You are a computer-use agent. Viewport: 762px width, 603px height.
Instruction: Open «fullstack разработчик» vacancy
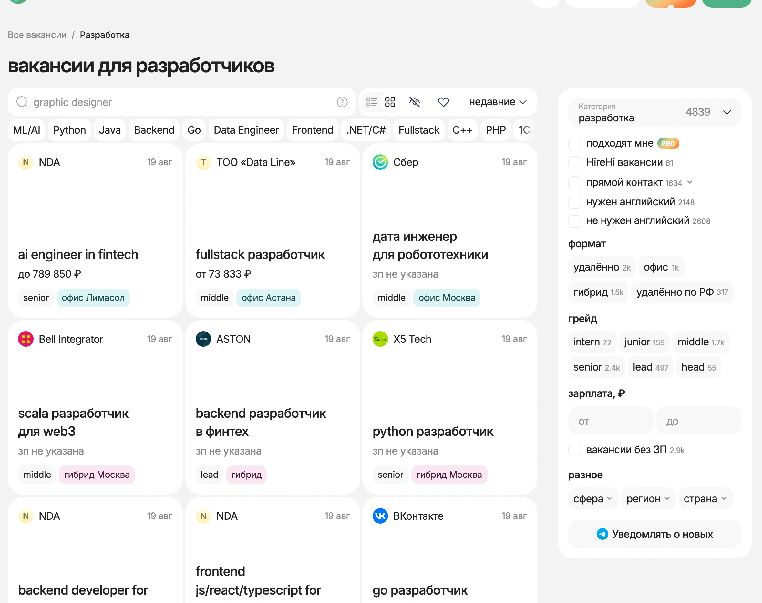pos(260,255)
